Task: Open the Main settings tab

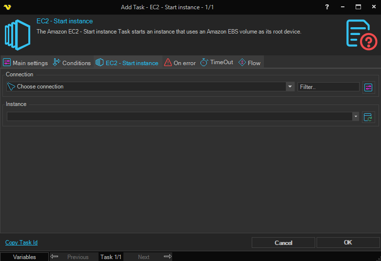Action: [25, 63]
